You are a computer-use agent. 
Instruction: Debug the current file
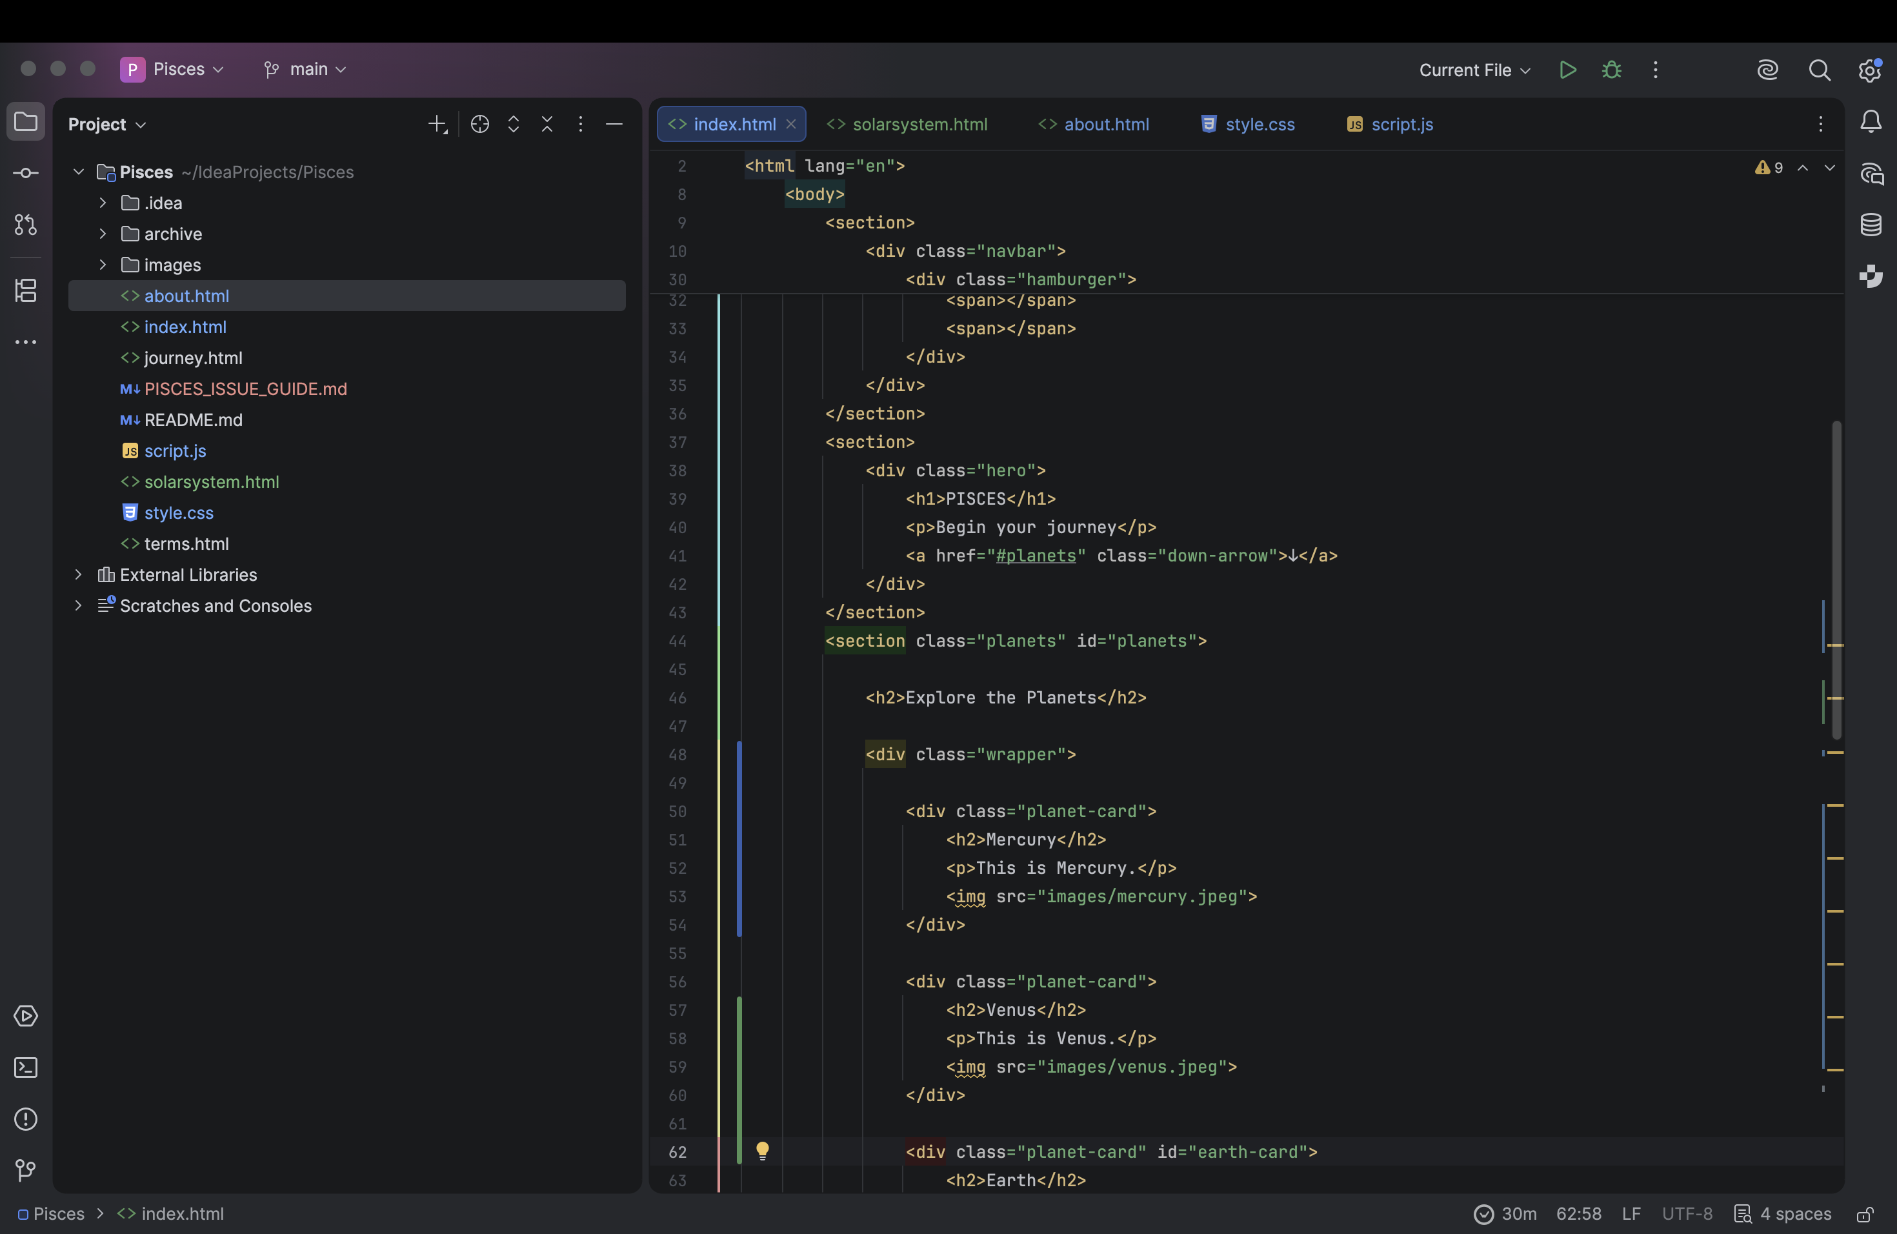coord(1611,69)
